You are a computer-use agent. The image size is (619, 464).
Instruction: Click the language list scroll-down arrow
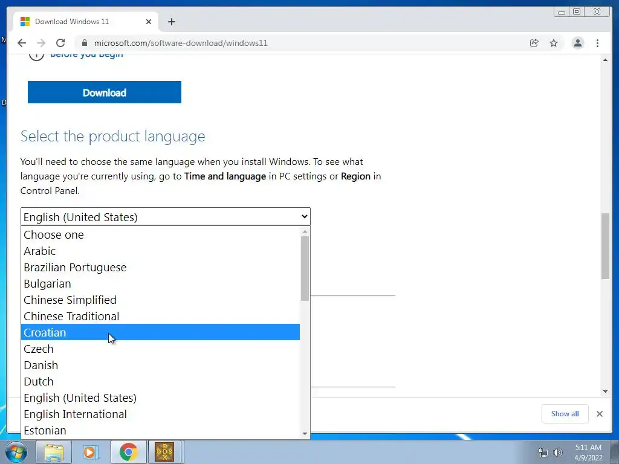[305, 434]
